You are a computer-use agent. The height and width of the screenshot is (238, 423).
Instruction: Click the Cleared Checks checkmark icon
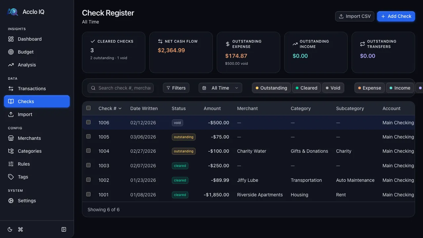93,41
